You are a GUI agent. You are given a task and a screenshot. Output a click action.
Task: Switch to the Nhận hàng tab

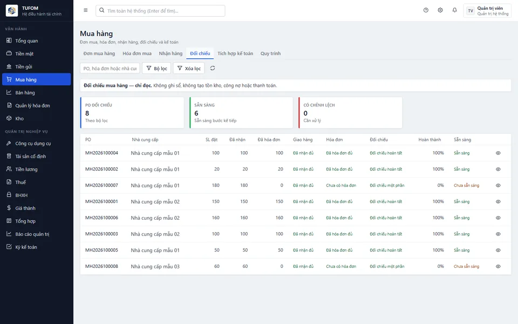tap(171, 53)
